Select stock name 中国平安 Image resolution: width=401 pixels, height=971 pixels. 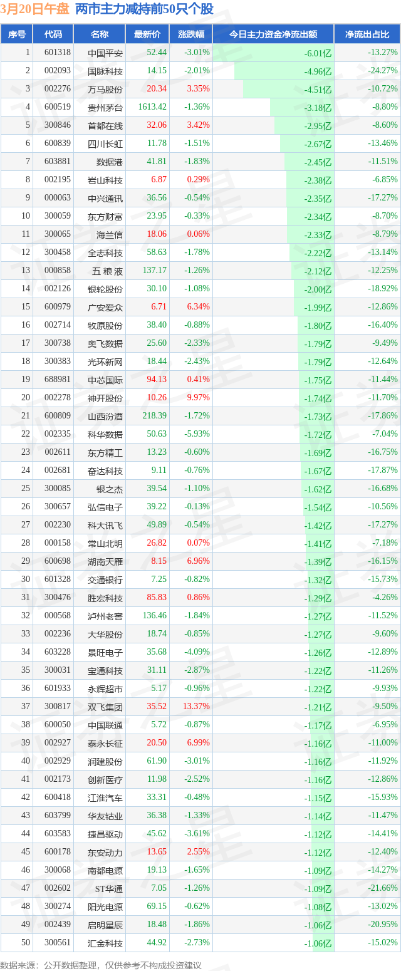(106, 53)
